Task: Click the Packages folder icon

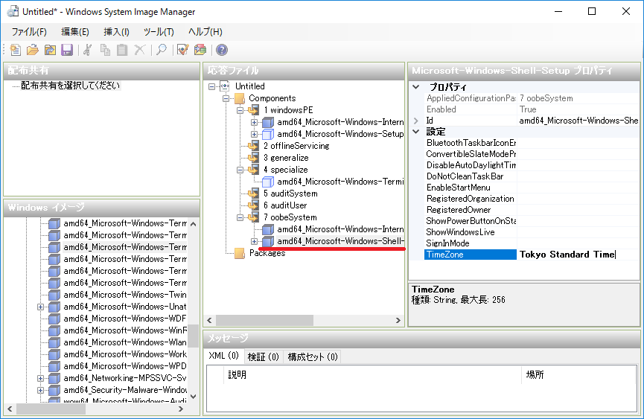Action: coord(240,253)
